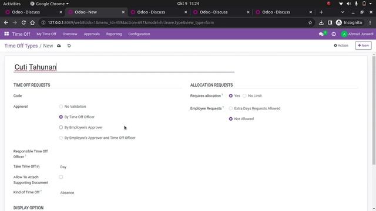The width and height of the screenshot is (376, 211).
Task: Select By Employee's Approver and Time Off Officer
Action: (x=61, y=138)
